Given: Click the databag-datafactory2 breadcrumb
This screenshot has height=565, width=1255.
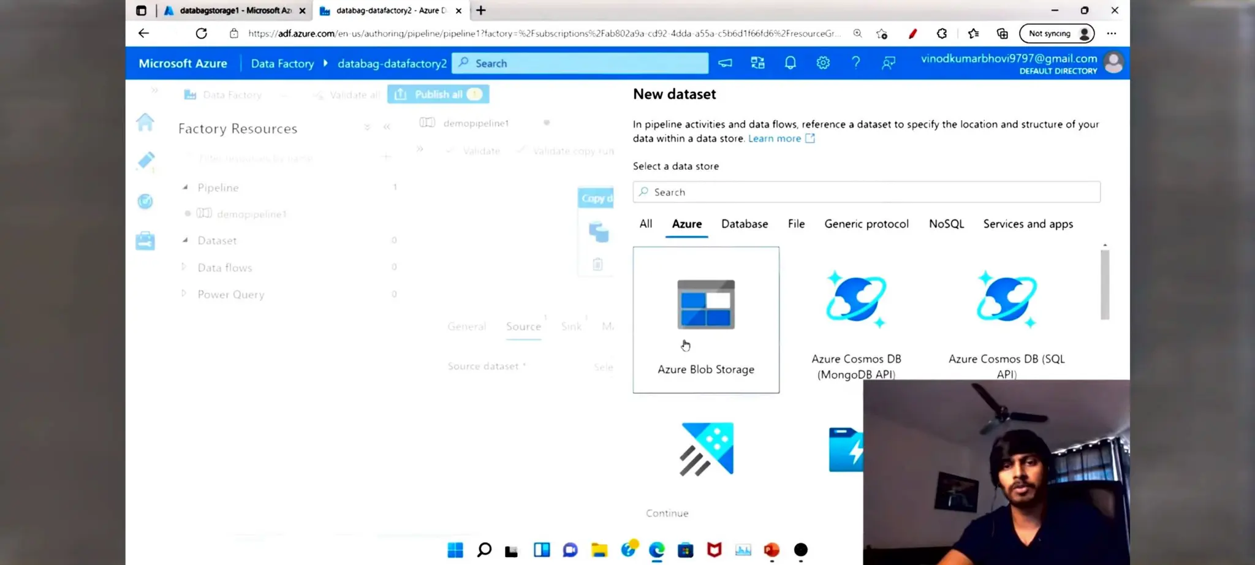Looking at the screenshot, I should 392,63.
